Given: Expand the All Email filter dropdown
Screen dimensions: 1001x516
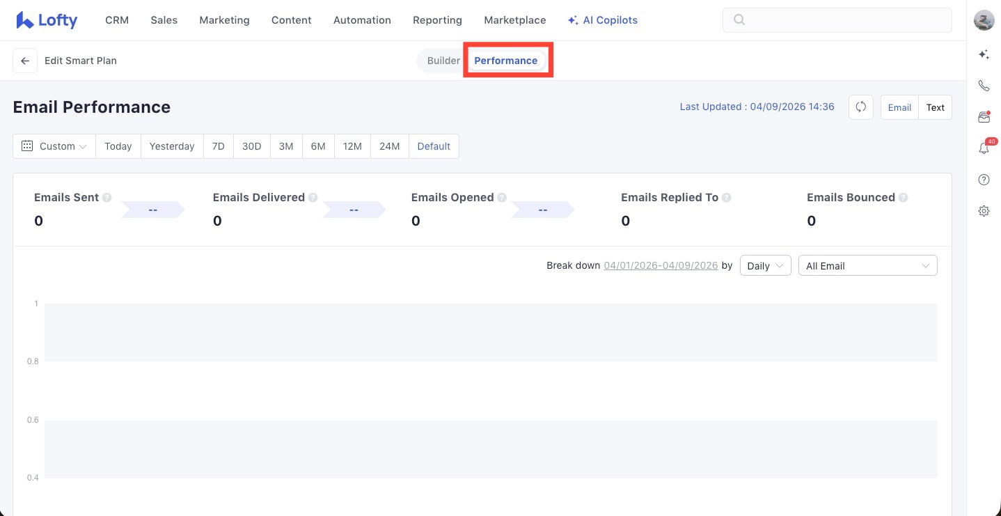Looking at the screenshot, I should (867, 266).
